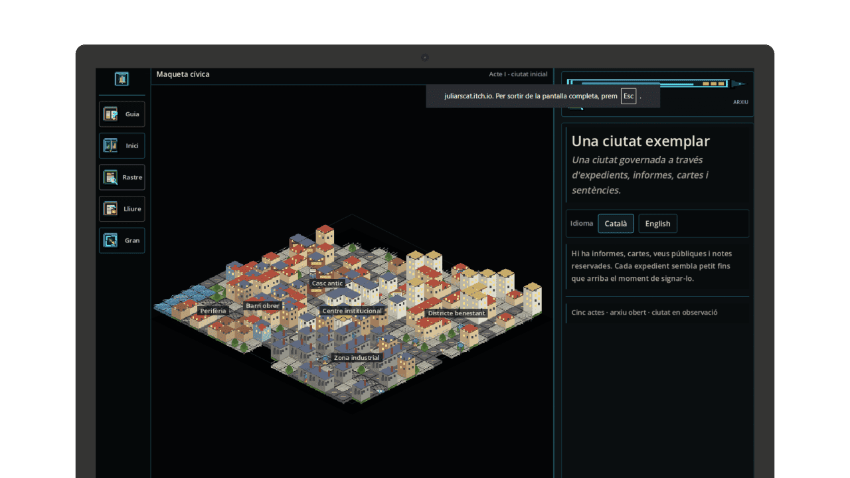The height and width of the screenshot is (478, 850).
Task: Click the Centre institucional label
Action: 352,311
